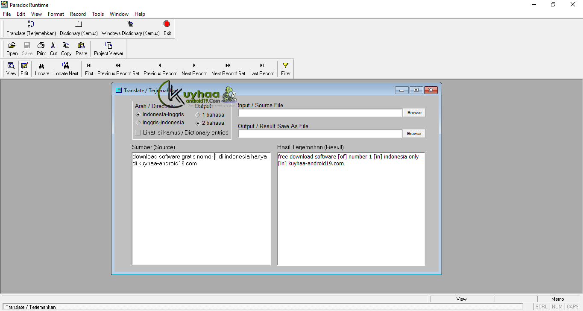This screenshot has height=311, width=583.
Task: Click inside the Sumber (Source) text box
Action: (201, 209)
